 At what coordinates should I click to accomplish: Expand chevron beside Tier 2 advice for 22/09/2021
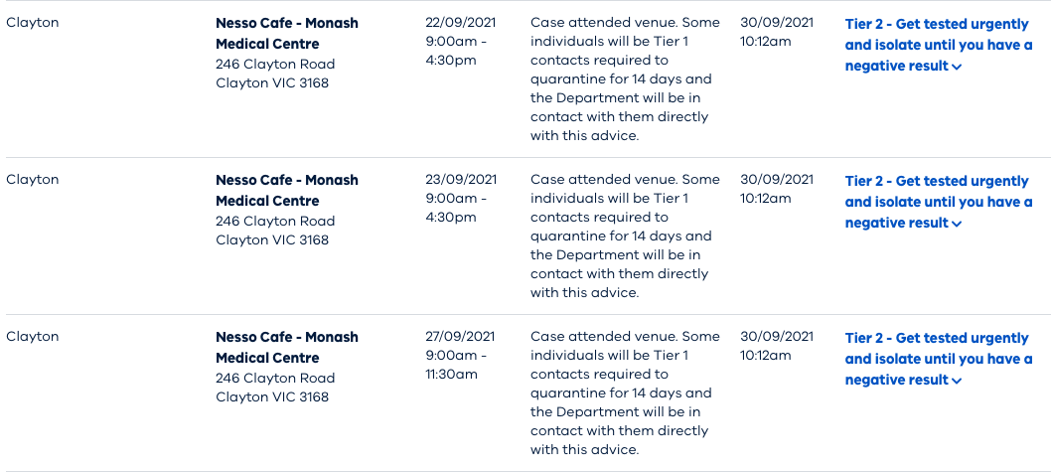[x=957, y=67]
